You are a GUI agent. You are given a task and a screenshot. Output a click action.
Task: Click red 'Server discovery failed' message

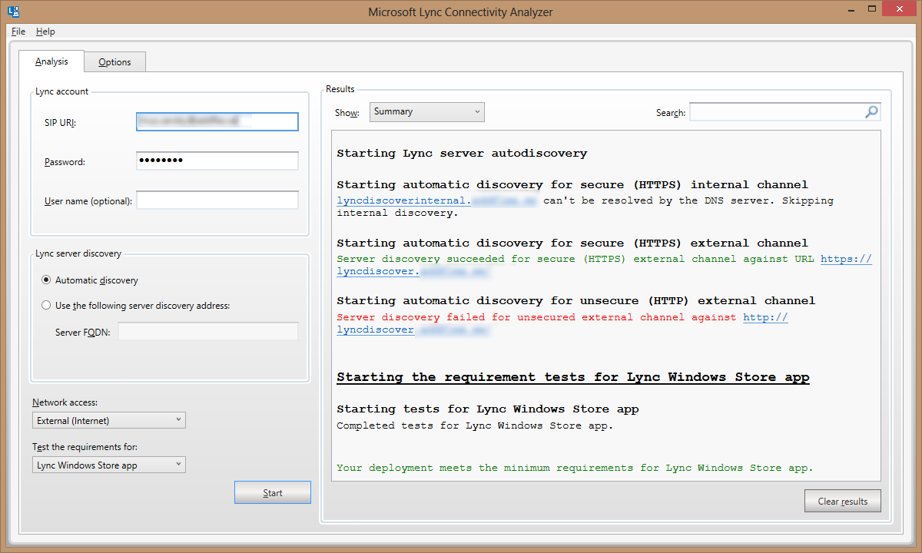click(536, 316)
